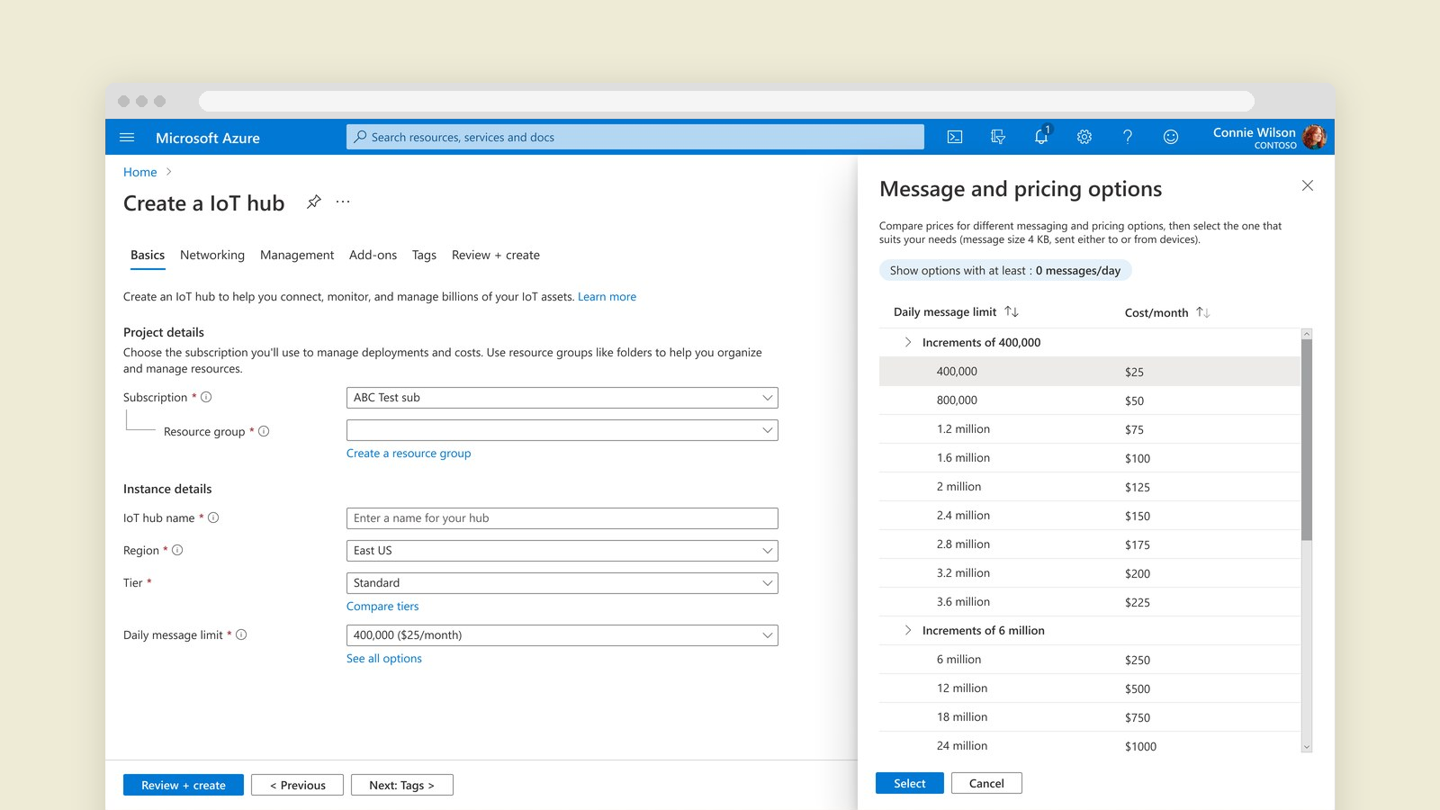
Task: Show info tooltip for Subscription
Action: (x=206, y=397)
